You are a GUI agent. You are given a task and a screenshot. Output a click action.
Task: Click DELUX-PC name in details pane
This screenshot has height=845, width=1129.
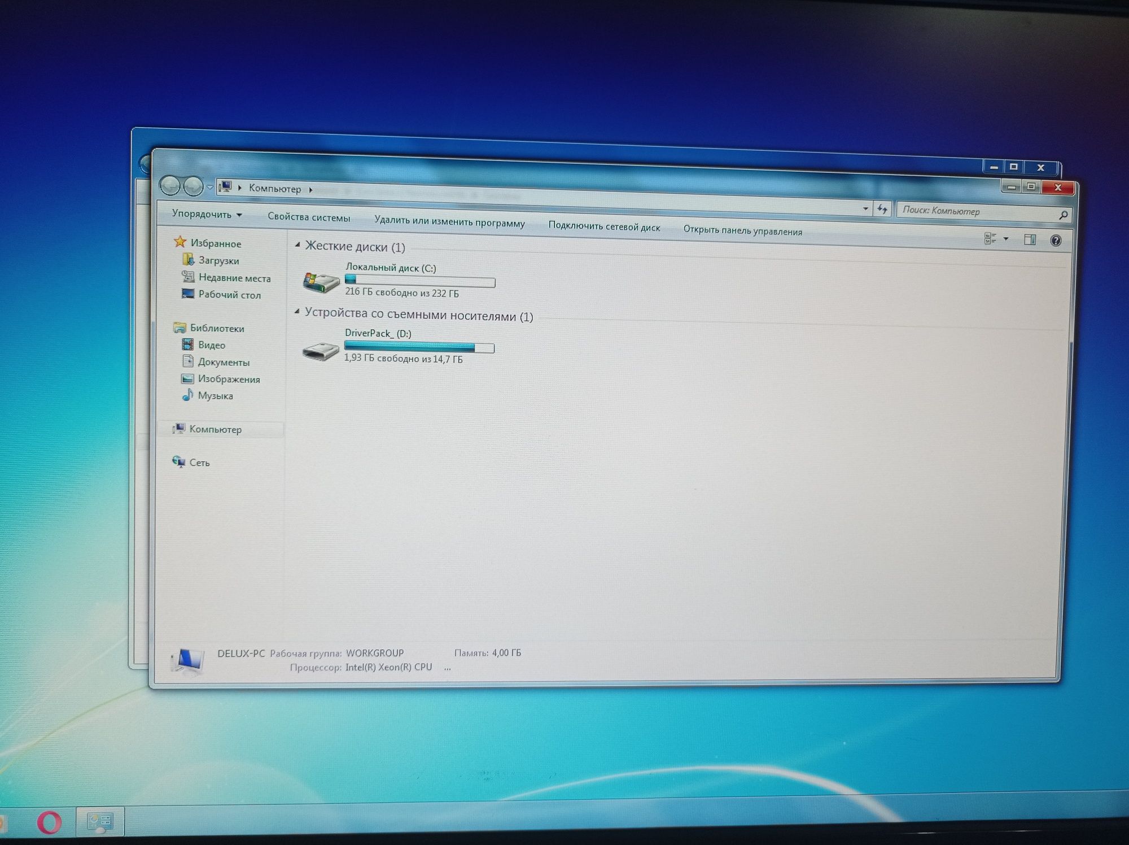click(x=241, y=654)
